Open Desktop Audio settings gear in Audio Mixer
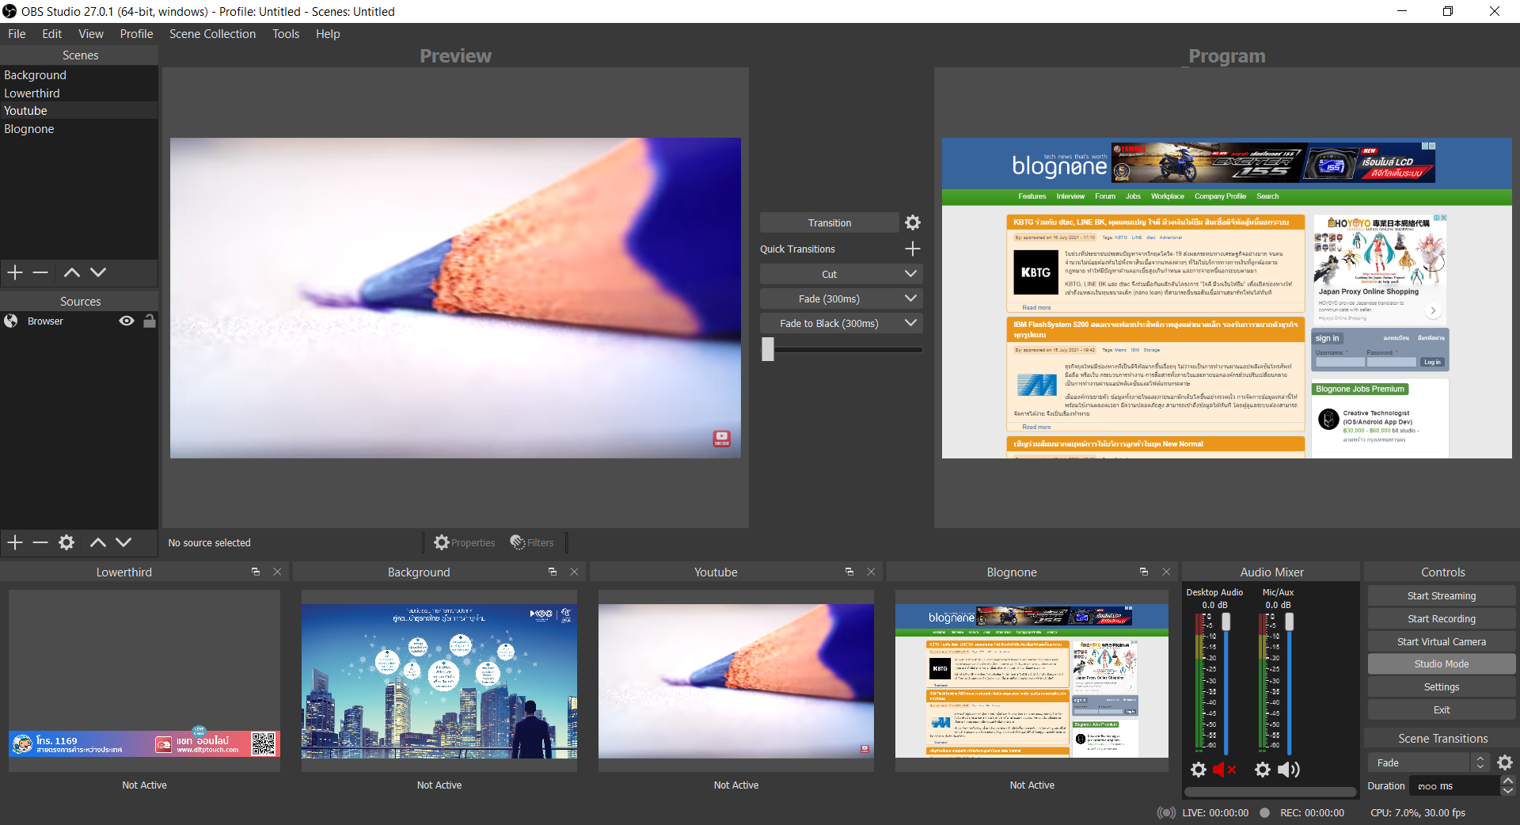The height and width of the screenshot is (825, 1520). pos(1199,769)
